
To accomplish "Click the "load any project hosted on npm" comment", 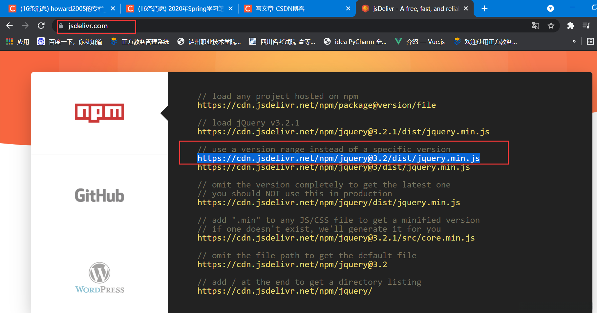I will (x=278, y=96).
